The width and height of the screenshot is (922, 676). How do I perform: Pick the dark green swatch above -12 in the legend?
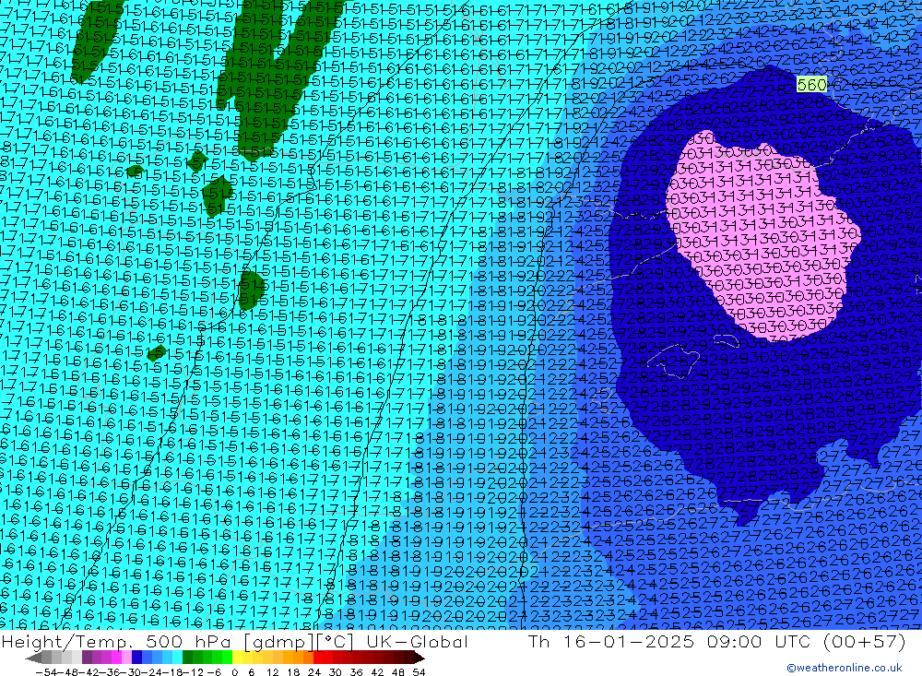187,658
